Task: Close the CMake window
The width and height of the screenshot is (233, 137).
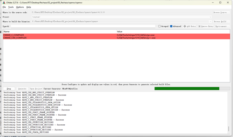Action: (x=228, y=3)
